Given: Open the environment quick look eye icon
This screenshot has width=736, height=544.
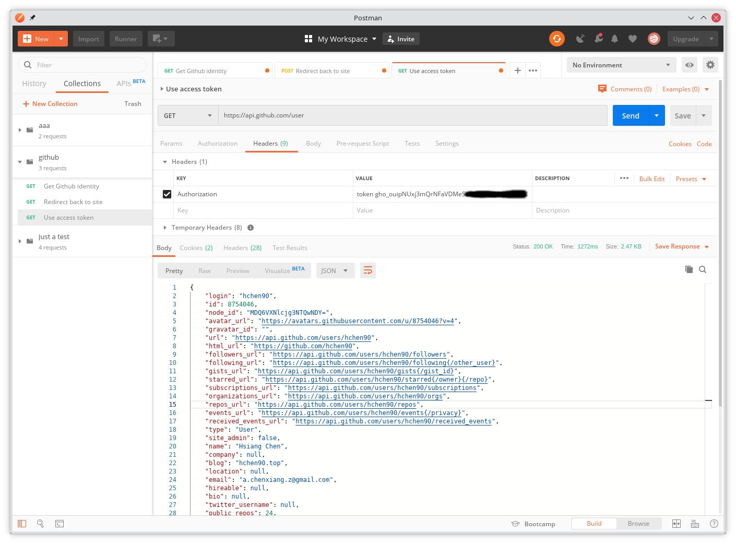Looking at the screenshot, I should [x=690, y=65].
